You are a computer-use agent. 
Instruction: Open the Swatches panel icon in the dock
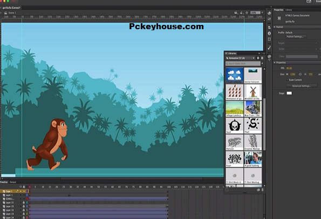[x=269, y=19]
